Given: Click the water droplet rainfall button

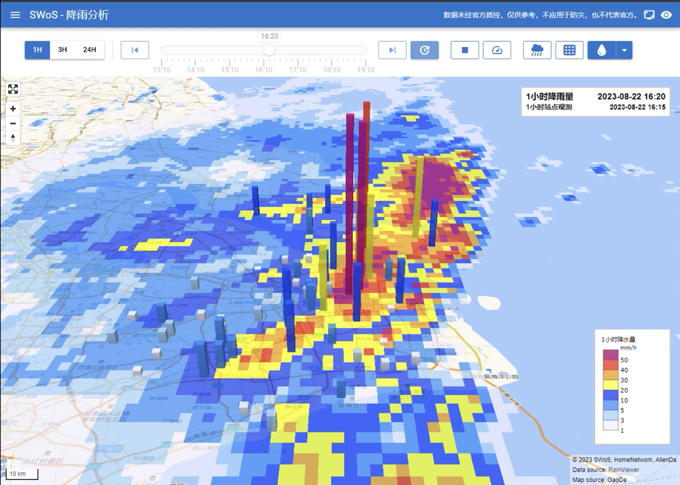Looking at the screenshot, I should [601, 50].
